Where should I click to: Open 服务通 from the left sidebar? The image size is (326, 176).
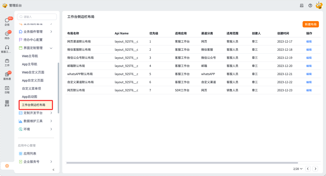click(x=7, y=75)
